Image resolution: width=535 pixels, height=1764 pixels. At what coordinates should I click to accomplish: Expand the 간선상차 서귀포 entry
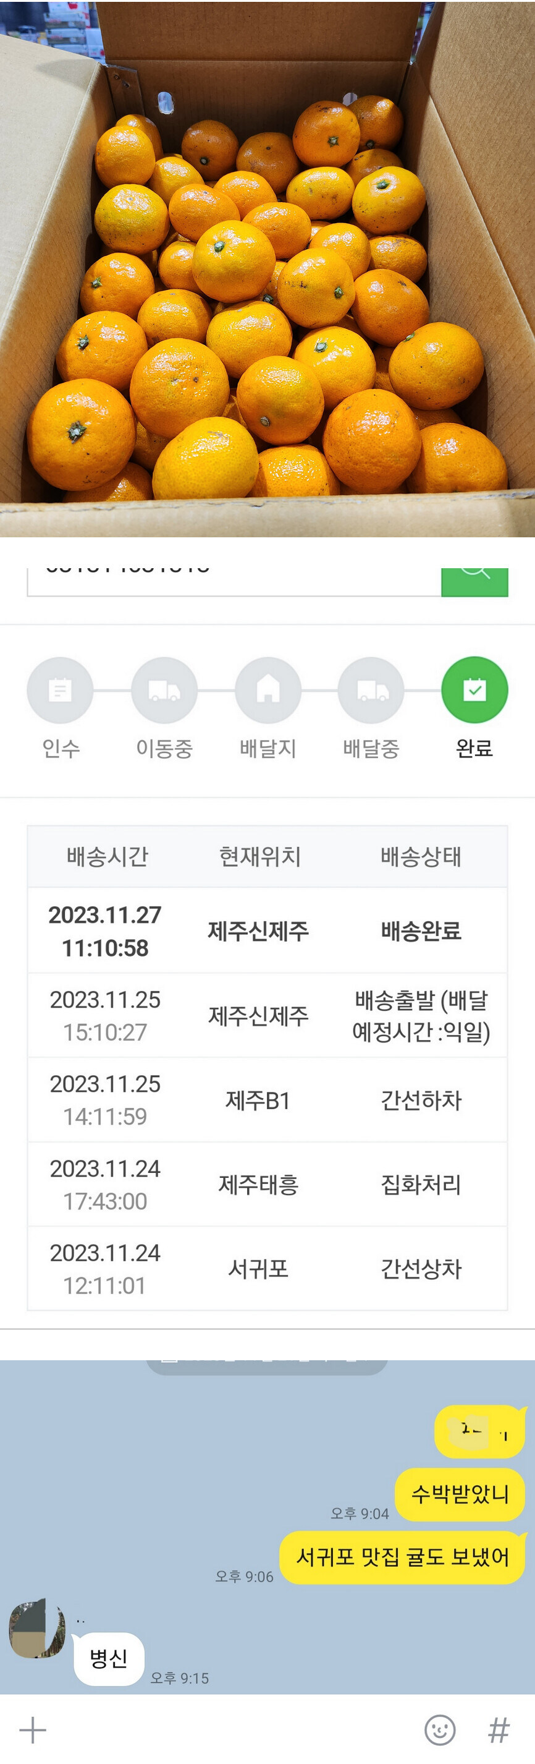[x=267, y=1269]
